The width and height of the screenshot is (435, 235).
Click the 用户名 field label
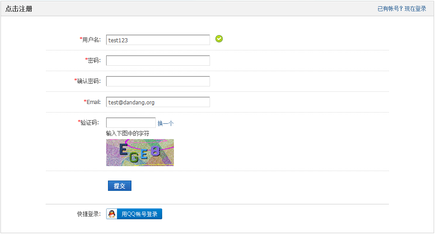90,40
